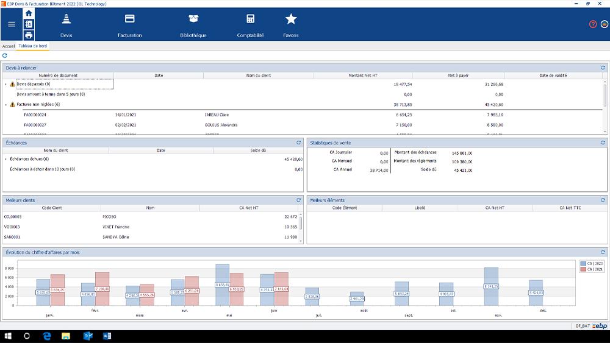The width and height of the screenshot is (610, 343).
Task: Select invoice row FA00000024
Action: coord(35,115)
